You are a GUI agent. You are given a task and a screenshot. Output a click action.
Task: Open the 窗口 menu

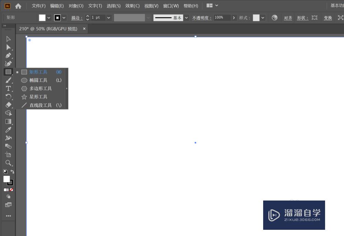(170, 6)
